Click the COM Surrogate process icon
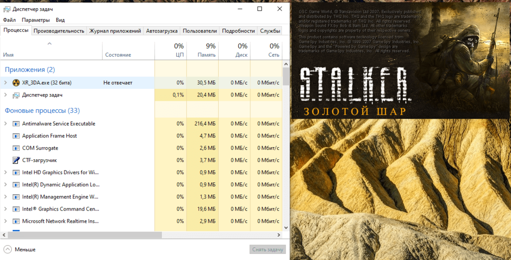The image size is (511, 260). click(x=16, y=148)
